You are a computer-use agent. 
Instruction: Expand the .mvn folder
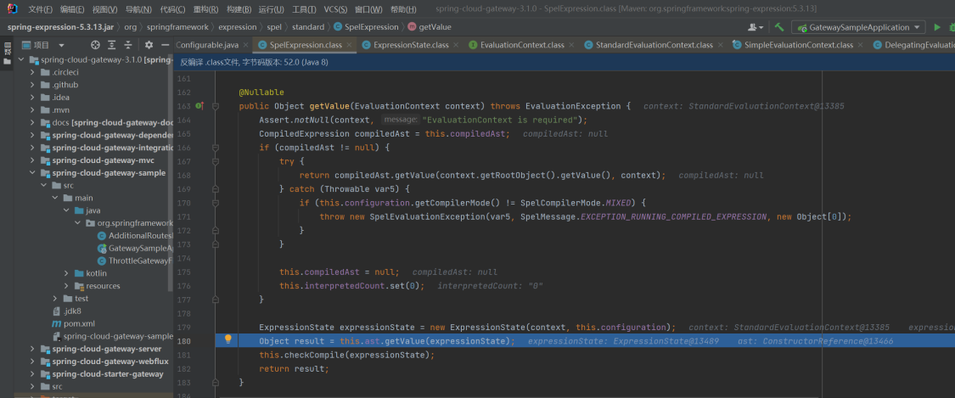[32, 110]
